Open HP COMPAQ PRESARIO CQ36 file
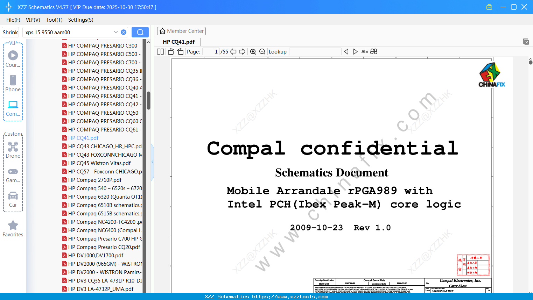533x300 pixels. pos(102,79)
